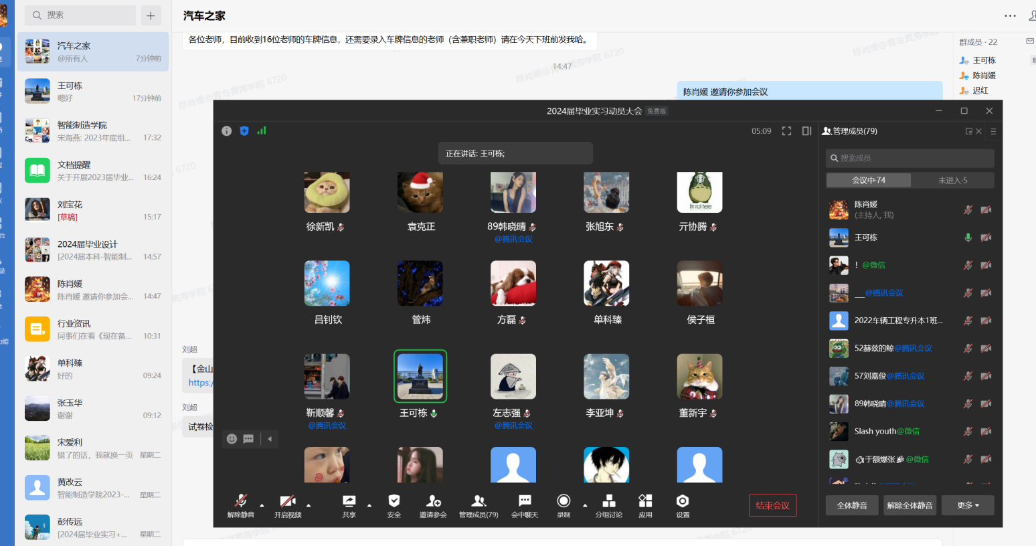Select 王可栋's highlighted video tile
This screenshot has height=546, width=1036.
[x=420, y=376]
